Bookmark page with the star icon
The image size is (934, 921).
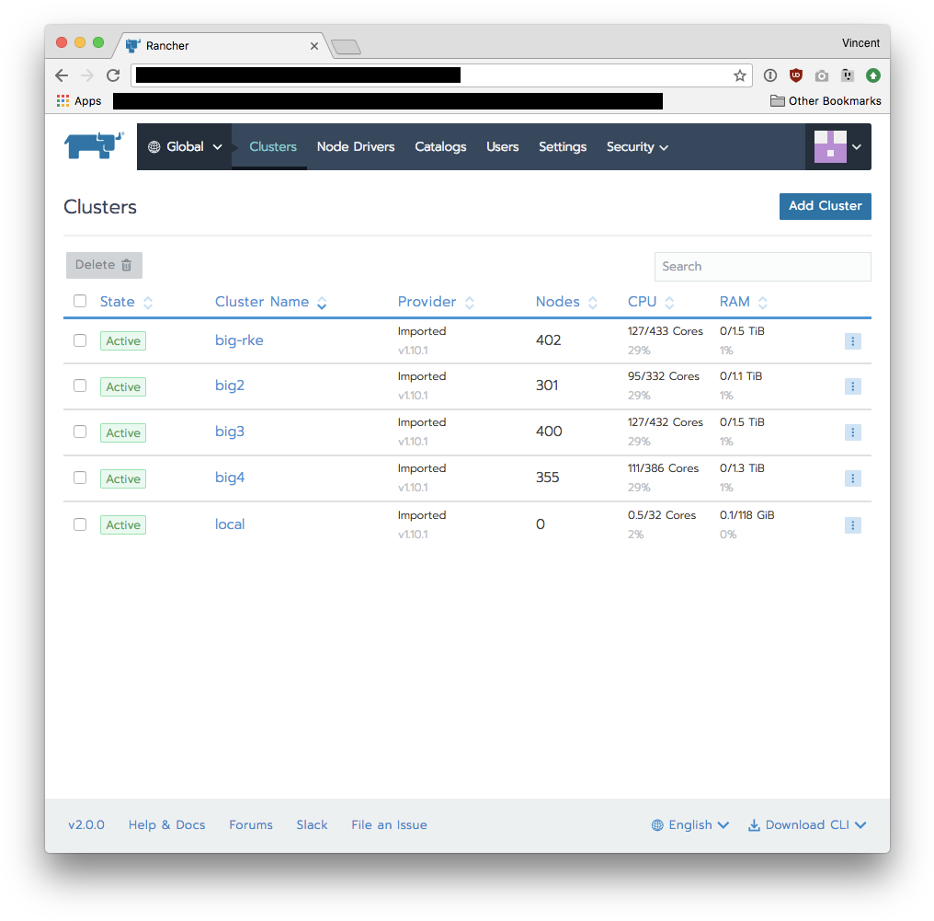pyautogui.click(x=739, y=75)
